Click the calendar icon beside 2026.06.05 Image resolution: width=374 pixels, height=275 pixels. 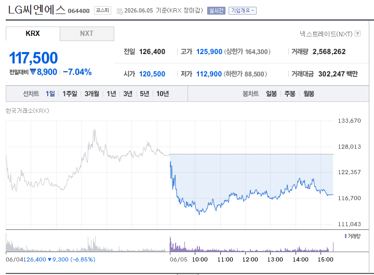pos(120,11)
